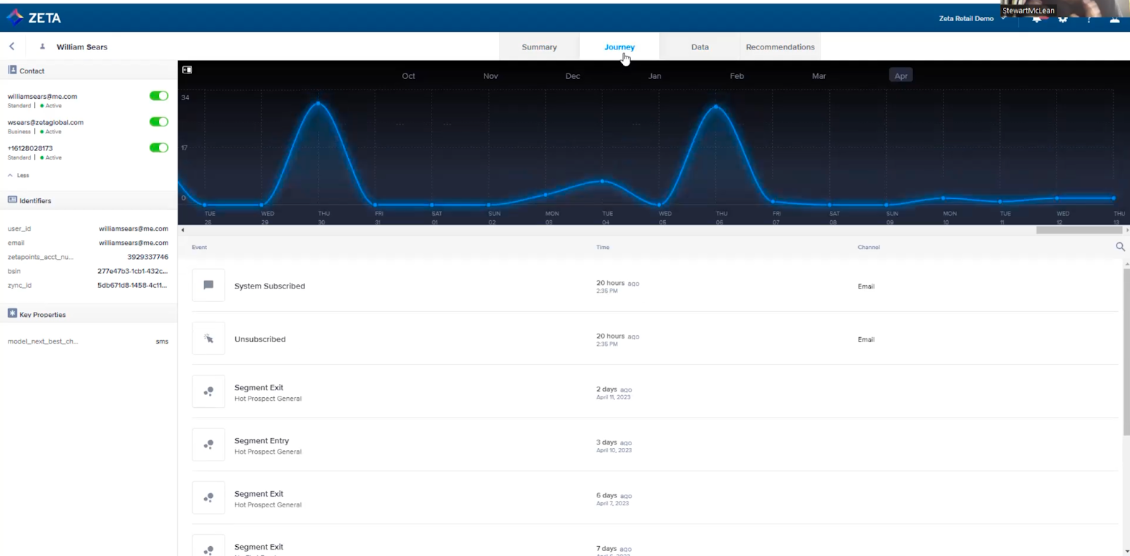Click the Unsubscribed event icon

208,339
